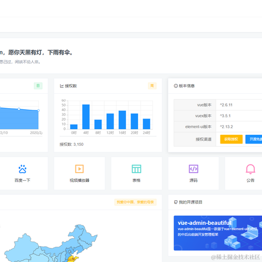
Task: Click the 我的开源项目 card title
Action: (x=190, y=202)
